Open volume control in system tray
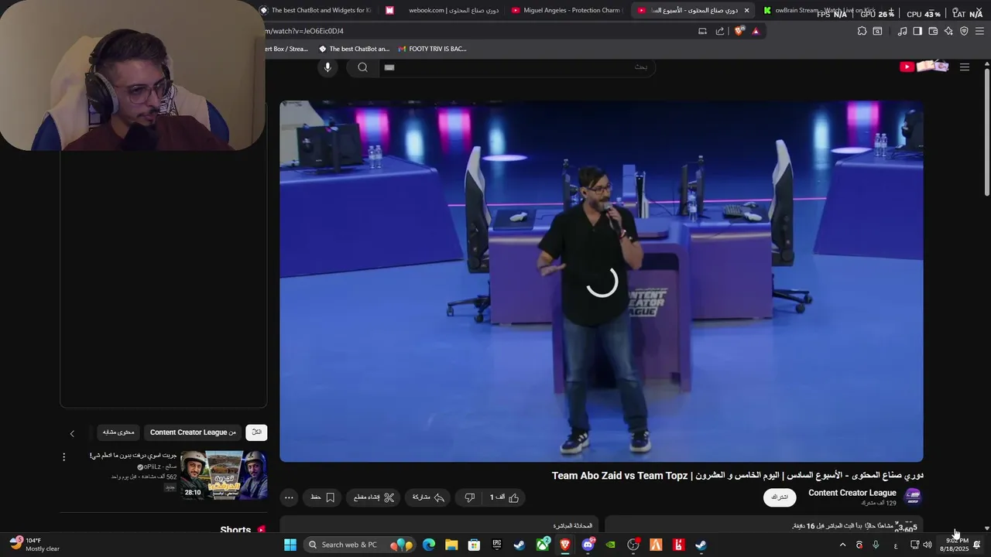The height and width of the screenshot is (557, 991). coord(928,545)
